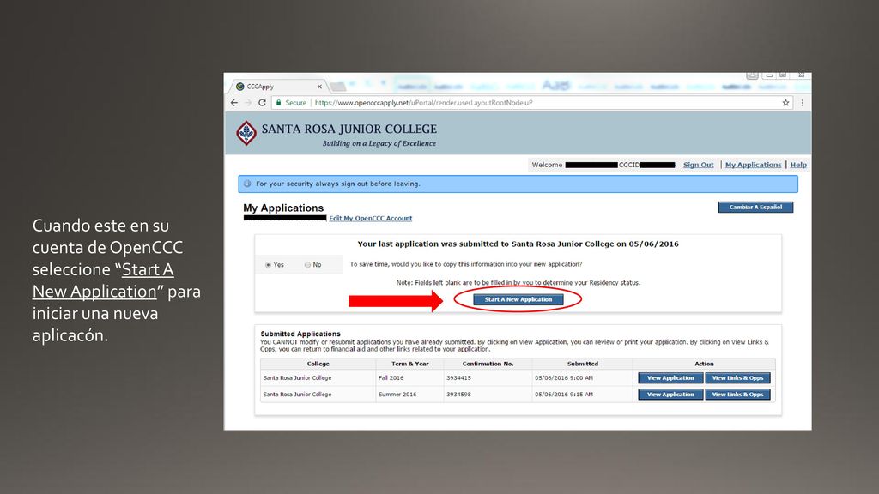Click submitted time 05/06/2016 9:00 AM
Viewport: 879px width, 494px height.
[563, 378]
